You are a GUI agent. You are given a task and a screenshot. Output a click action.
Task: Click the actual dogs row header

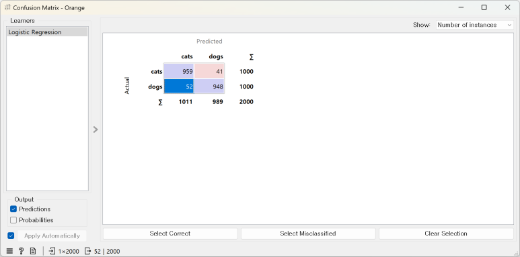point(155,87)
